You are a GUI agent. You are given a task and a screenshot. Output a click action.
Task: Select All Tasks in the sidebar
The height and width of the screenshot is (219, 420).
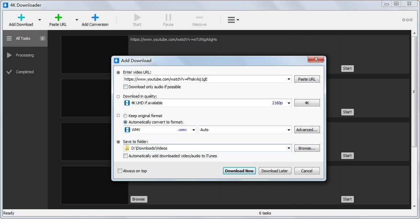point(25,38)
